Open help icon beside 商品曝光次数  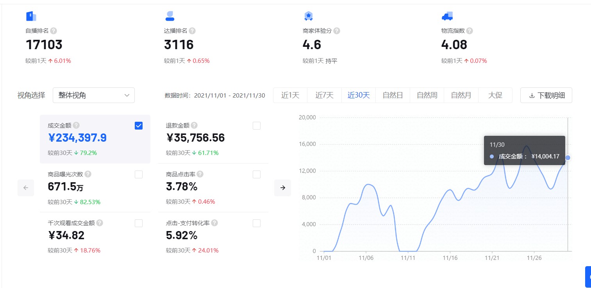(88, 174)
